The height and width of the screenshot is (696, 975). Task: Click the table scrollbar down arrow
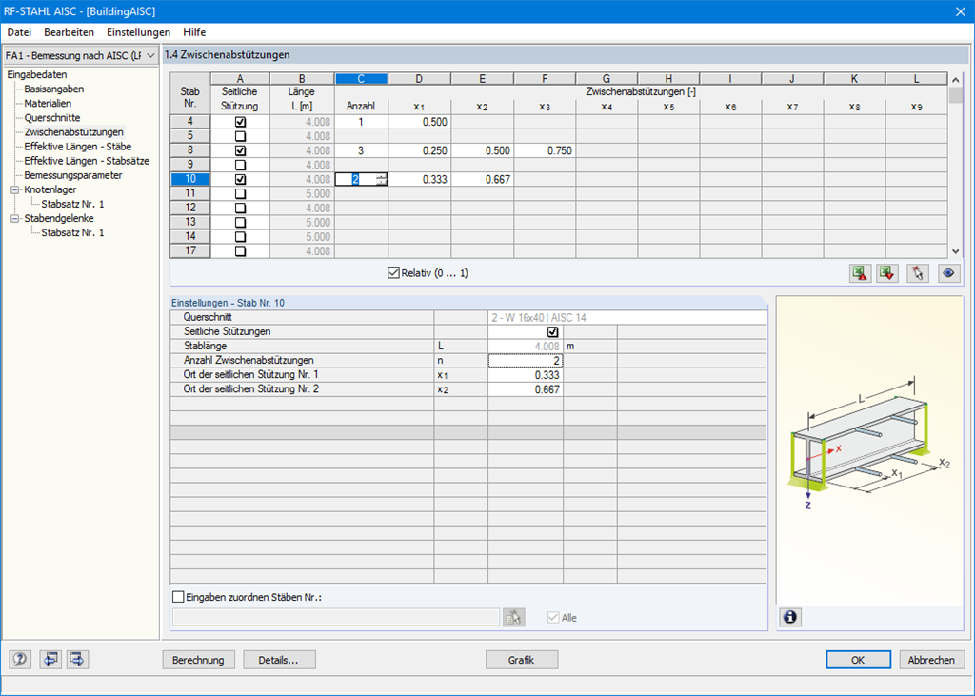click(956, 251)
